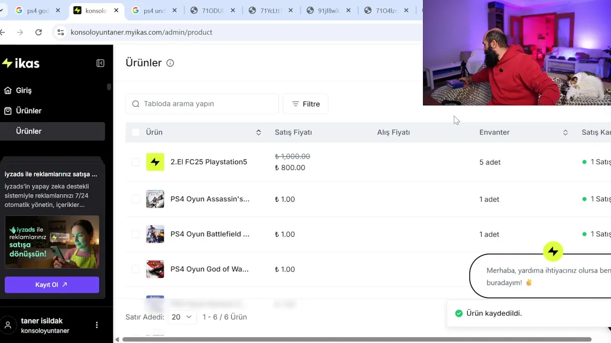This screenshot has height=343, width=611.
Task: Open the tab search chevron left of the tabs
Action: [1, 10]
